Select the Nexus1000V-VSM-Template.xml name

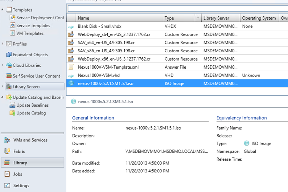108,67
